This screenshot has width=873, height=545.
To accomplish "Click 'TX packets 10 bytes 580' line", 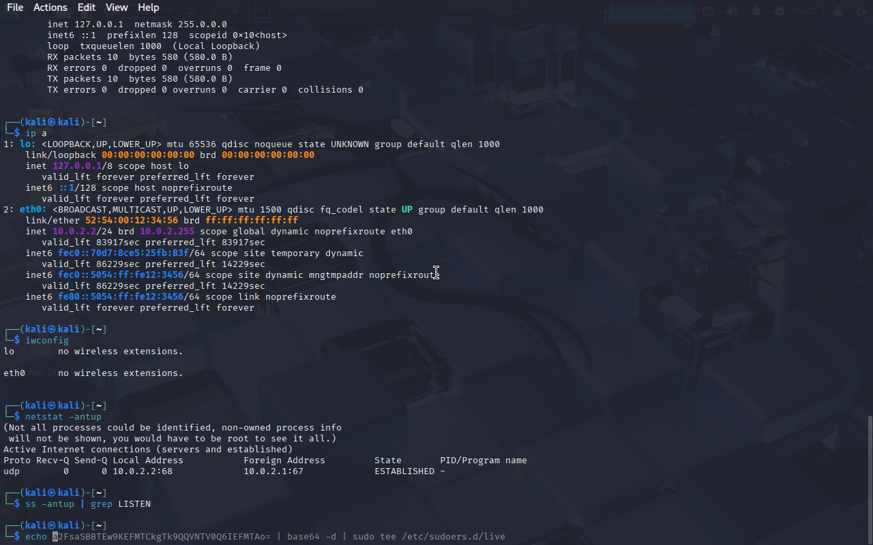I will click(140, 78).
